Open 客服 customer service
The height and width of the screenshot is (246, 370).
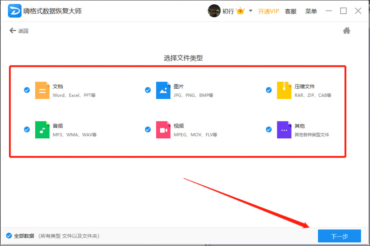[x=291, y=11]
